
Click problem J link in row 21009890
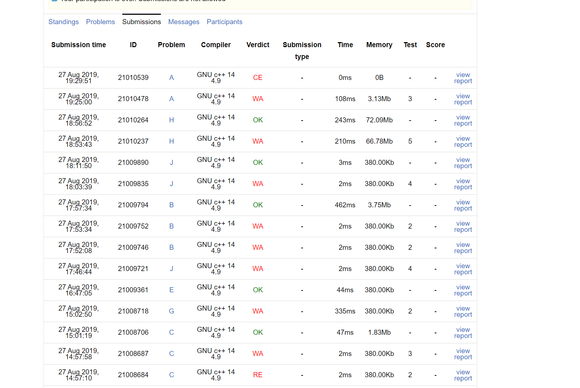point(171,163)
